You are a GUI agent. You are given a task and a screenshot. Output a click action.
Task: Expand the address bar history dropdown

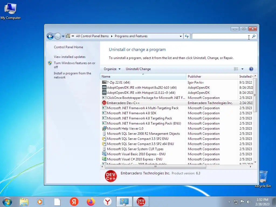(181, 36)
